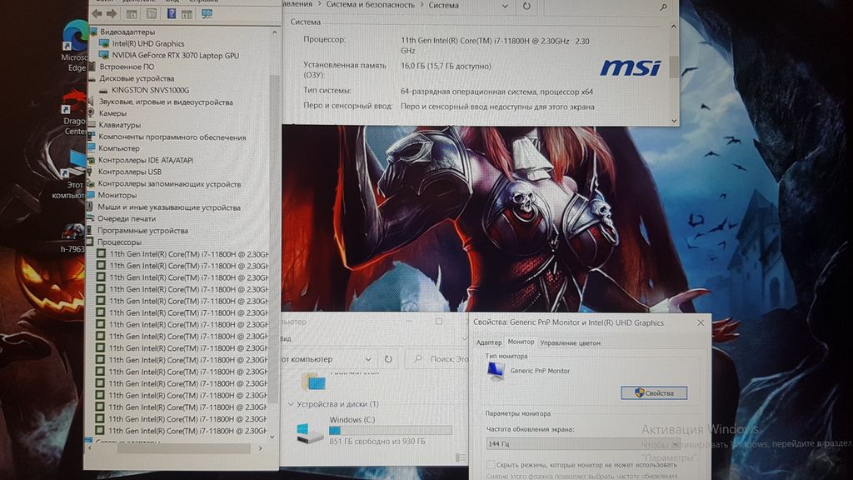This screenshot has width=853, height=480.
Task: Click the Система window vertical scrollbar thumb
Action: click(674, 67)
